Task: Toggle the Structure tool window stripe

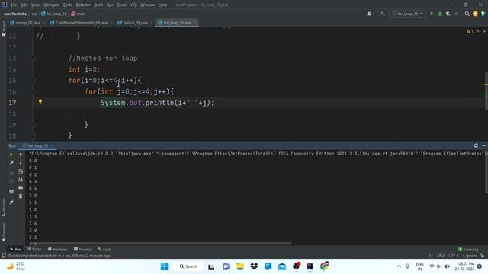Action: click(3, 207)
